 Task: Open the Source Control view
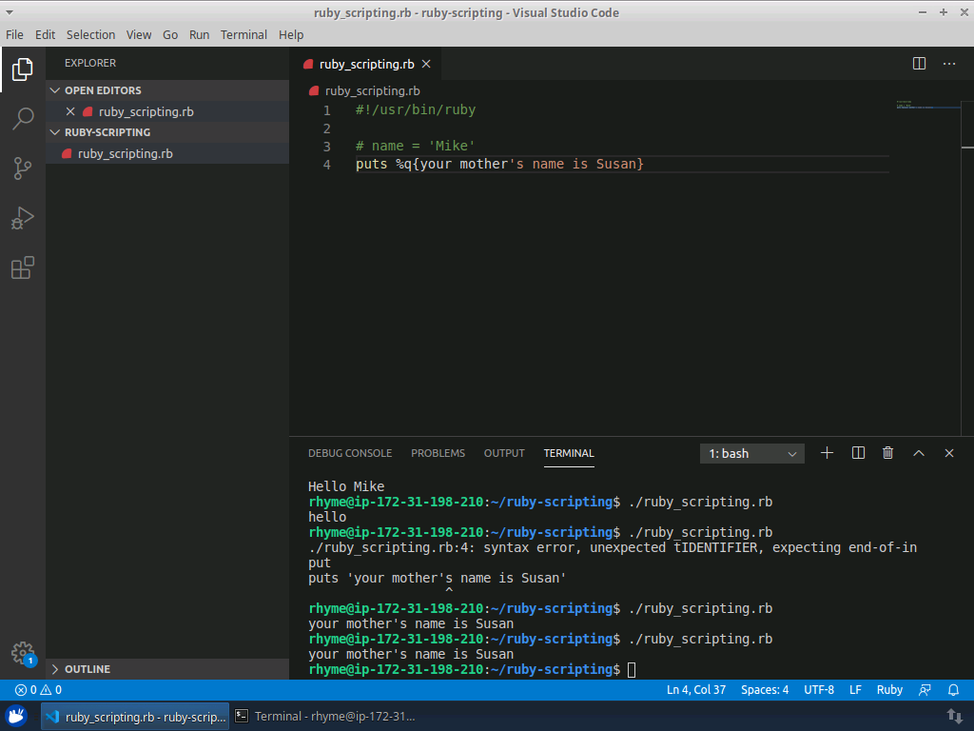(x=23, y=168)
